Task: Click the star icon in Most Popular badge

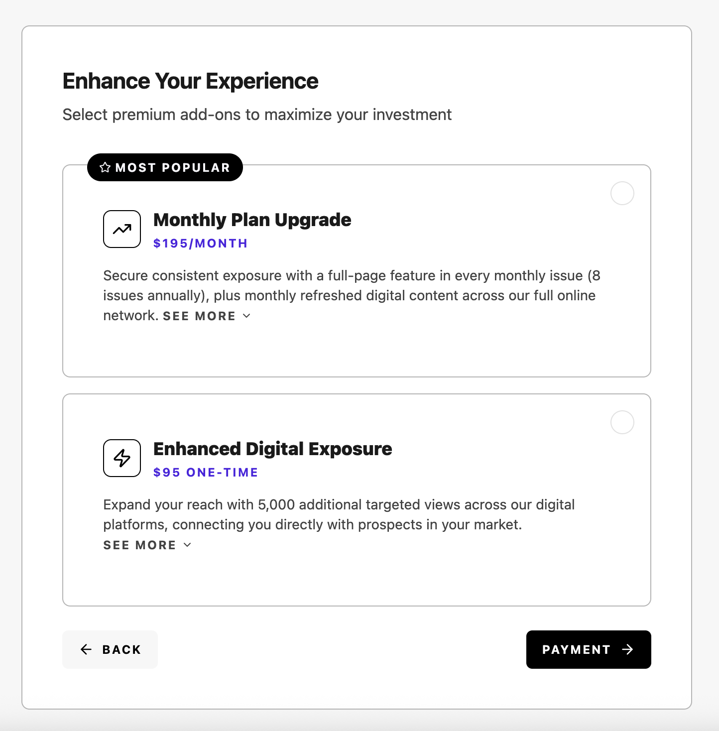Action: [105, 167]
